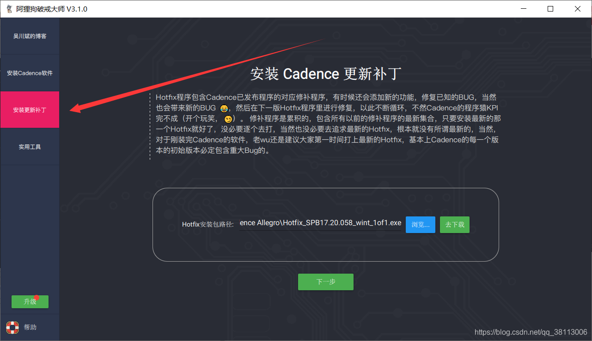This screenshot has height=341, width=592.
Task: Close the 阿狸狗破戒大师 window
Action: [578, 9]
